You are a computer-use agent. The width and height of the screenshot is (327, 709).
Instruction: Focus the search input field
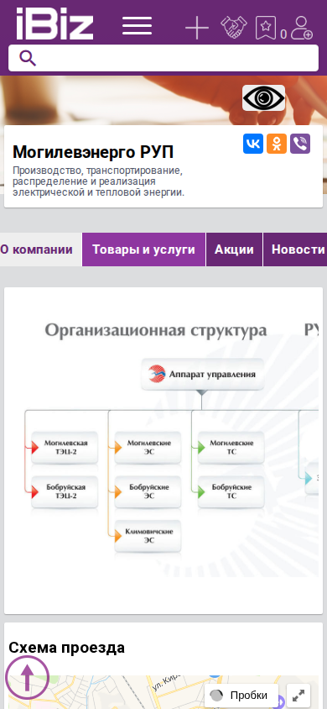(163, 58)
